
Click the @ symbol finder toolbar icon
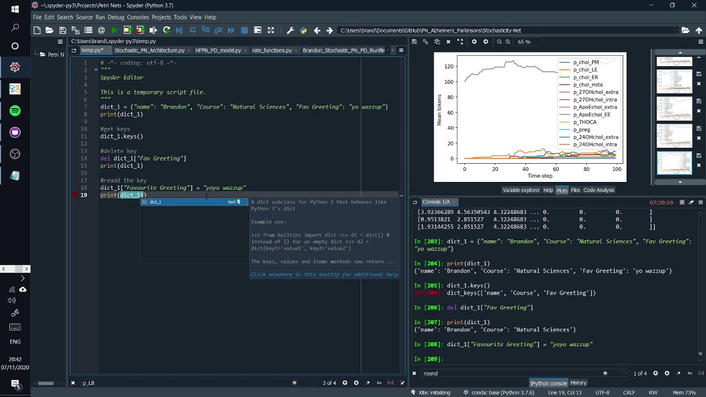pos(101,30)
